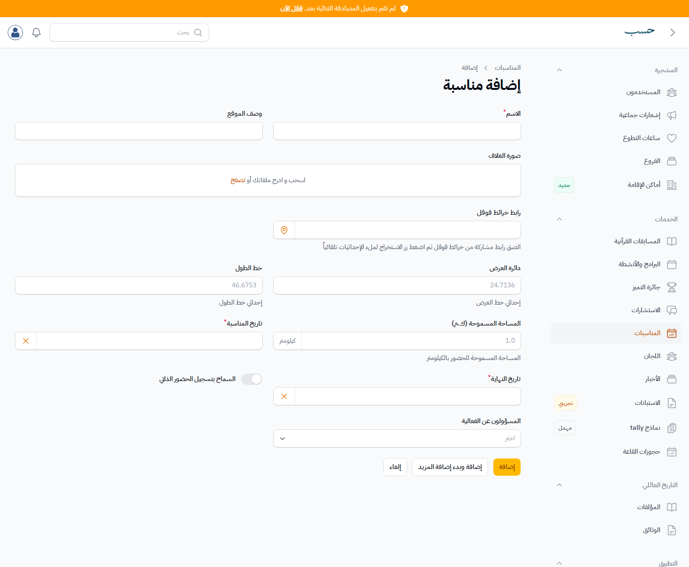Click the دائرة العرض latitude field
This screenshot has height=567, width=689.
tap(397, 285)
